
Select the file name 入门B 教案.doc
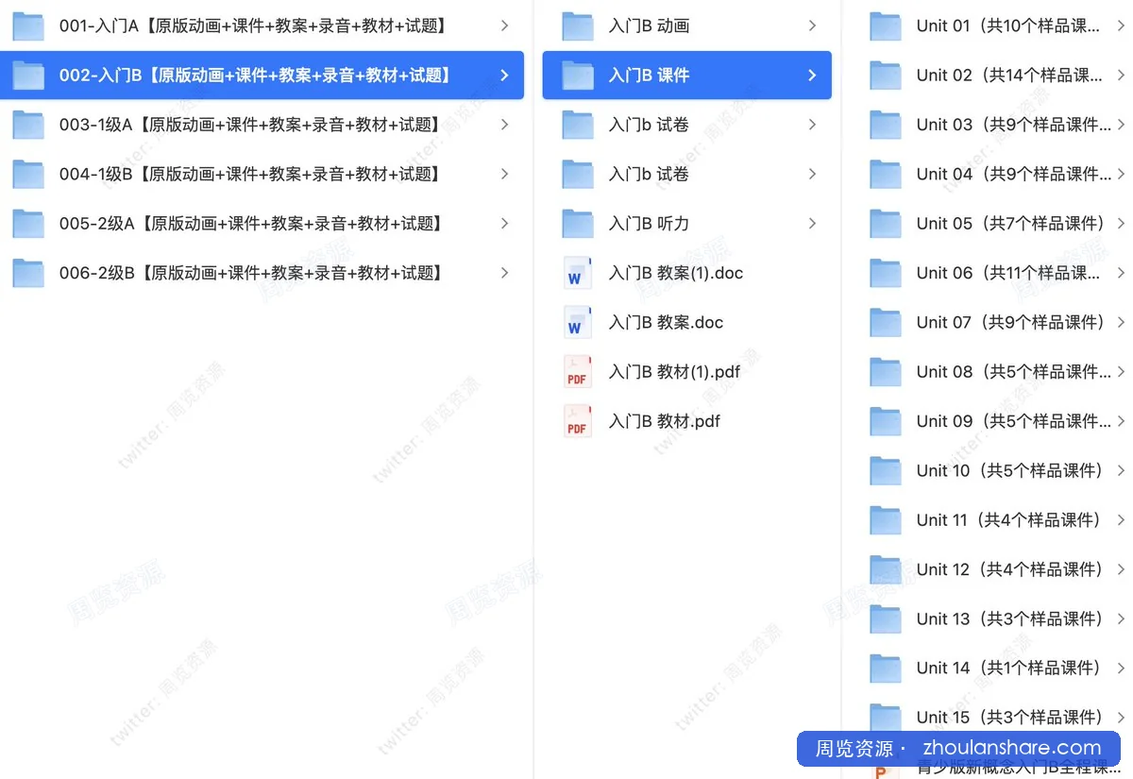pyautogui.click(x=667, y=323)
